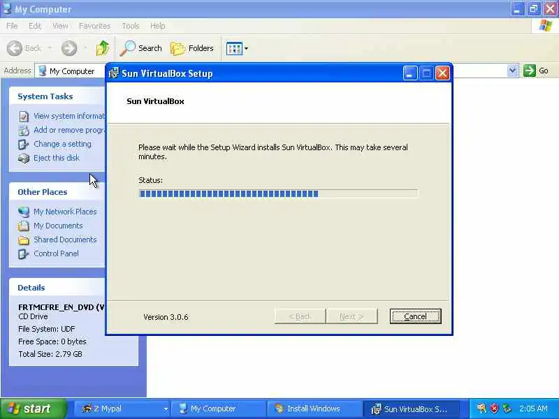The height and width of the screenshot is (419, 559).
Task: Switch to Sun VirtualBox Setup taskbar button
Action: 411,409
